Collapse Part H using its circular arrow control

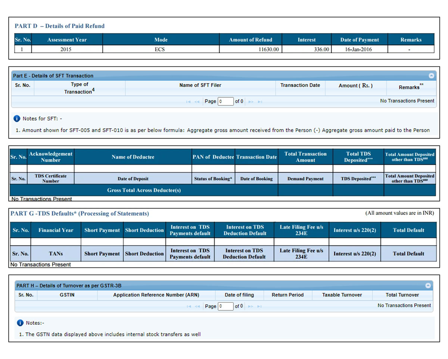coord(428,286)
